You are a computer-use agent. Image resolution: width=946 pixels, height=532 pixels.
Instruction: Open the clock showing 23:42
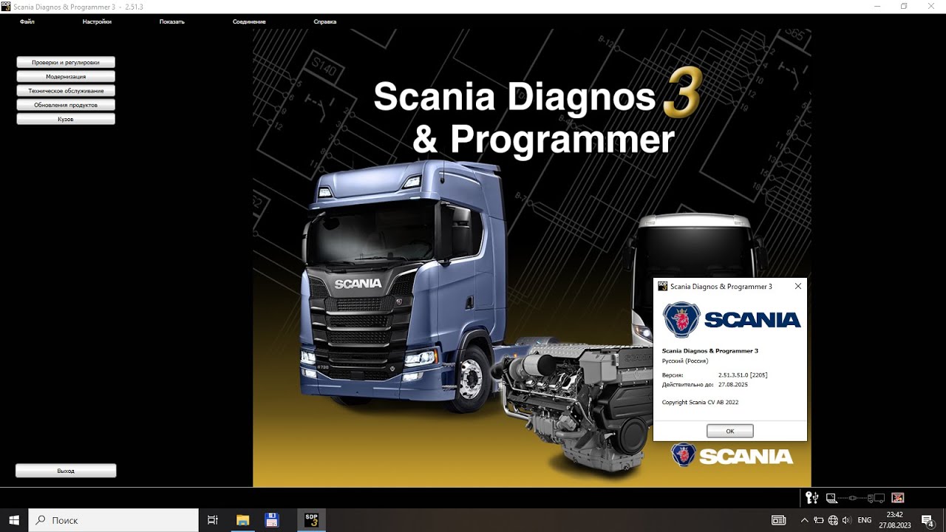pyautogui.click(x=894, y=520)
